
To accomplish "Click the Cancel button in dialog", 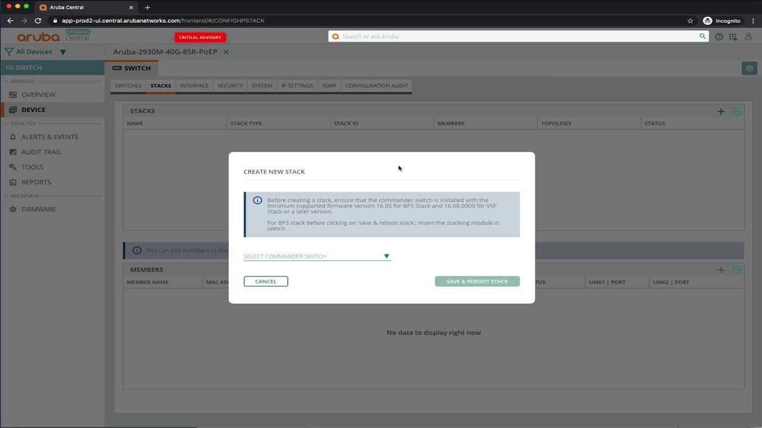I will point(266,281).
